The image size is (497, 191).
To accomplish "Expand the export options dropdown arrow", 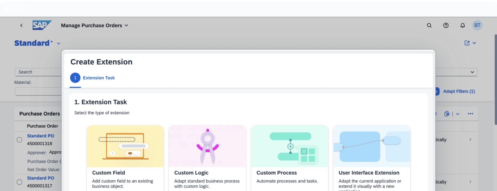I will click(458, 114).
